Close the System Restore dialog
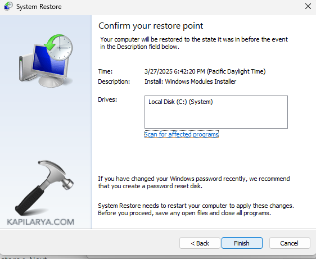This screenshot has height=259, width=316. click(308, 6)
